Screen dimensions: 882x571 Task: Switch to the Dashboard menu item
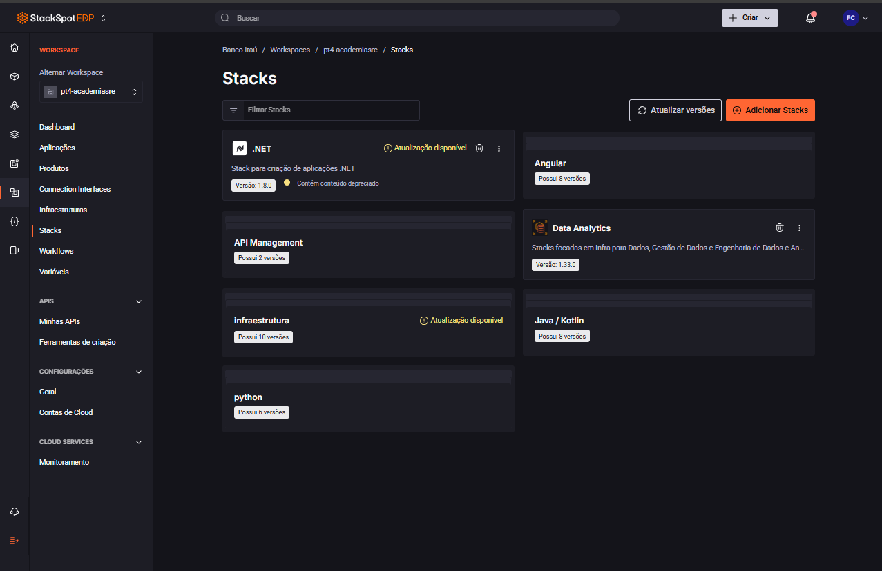click(57, 126)
